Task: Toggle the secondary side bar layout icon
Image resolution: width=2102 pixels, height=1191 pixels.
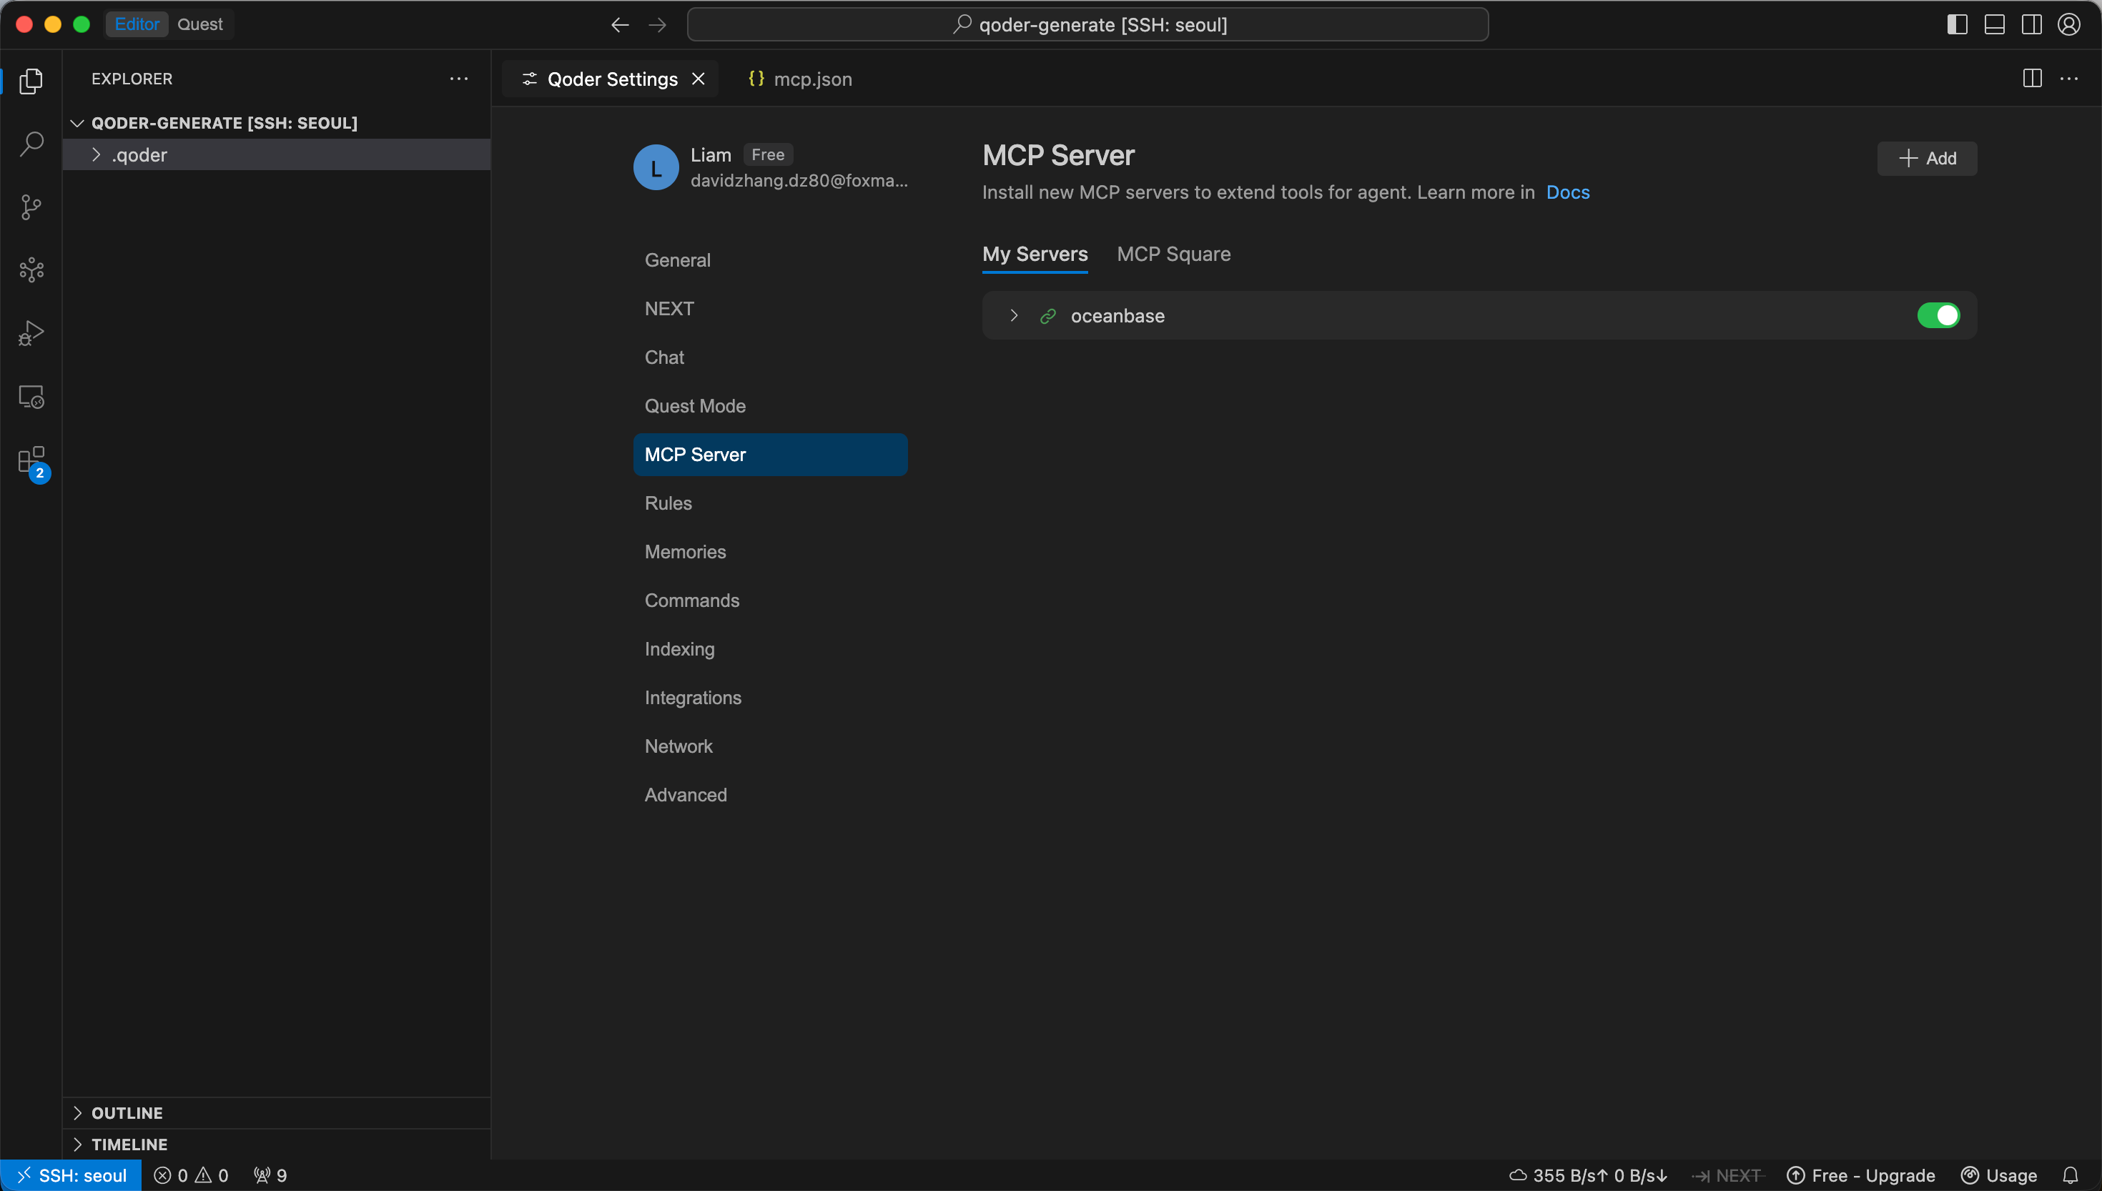Action: point(2032,24)
